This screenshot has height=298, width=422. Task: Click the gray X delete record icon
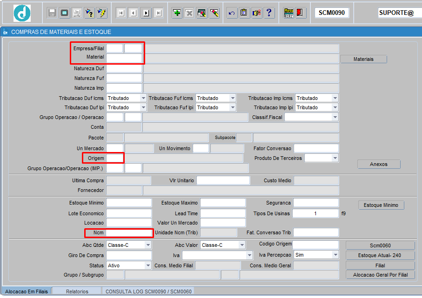tap(189, 13)
